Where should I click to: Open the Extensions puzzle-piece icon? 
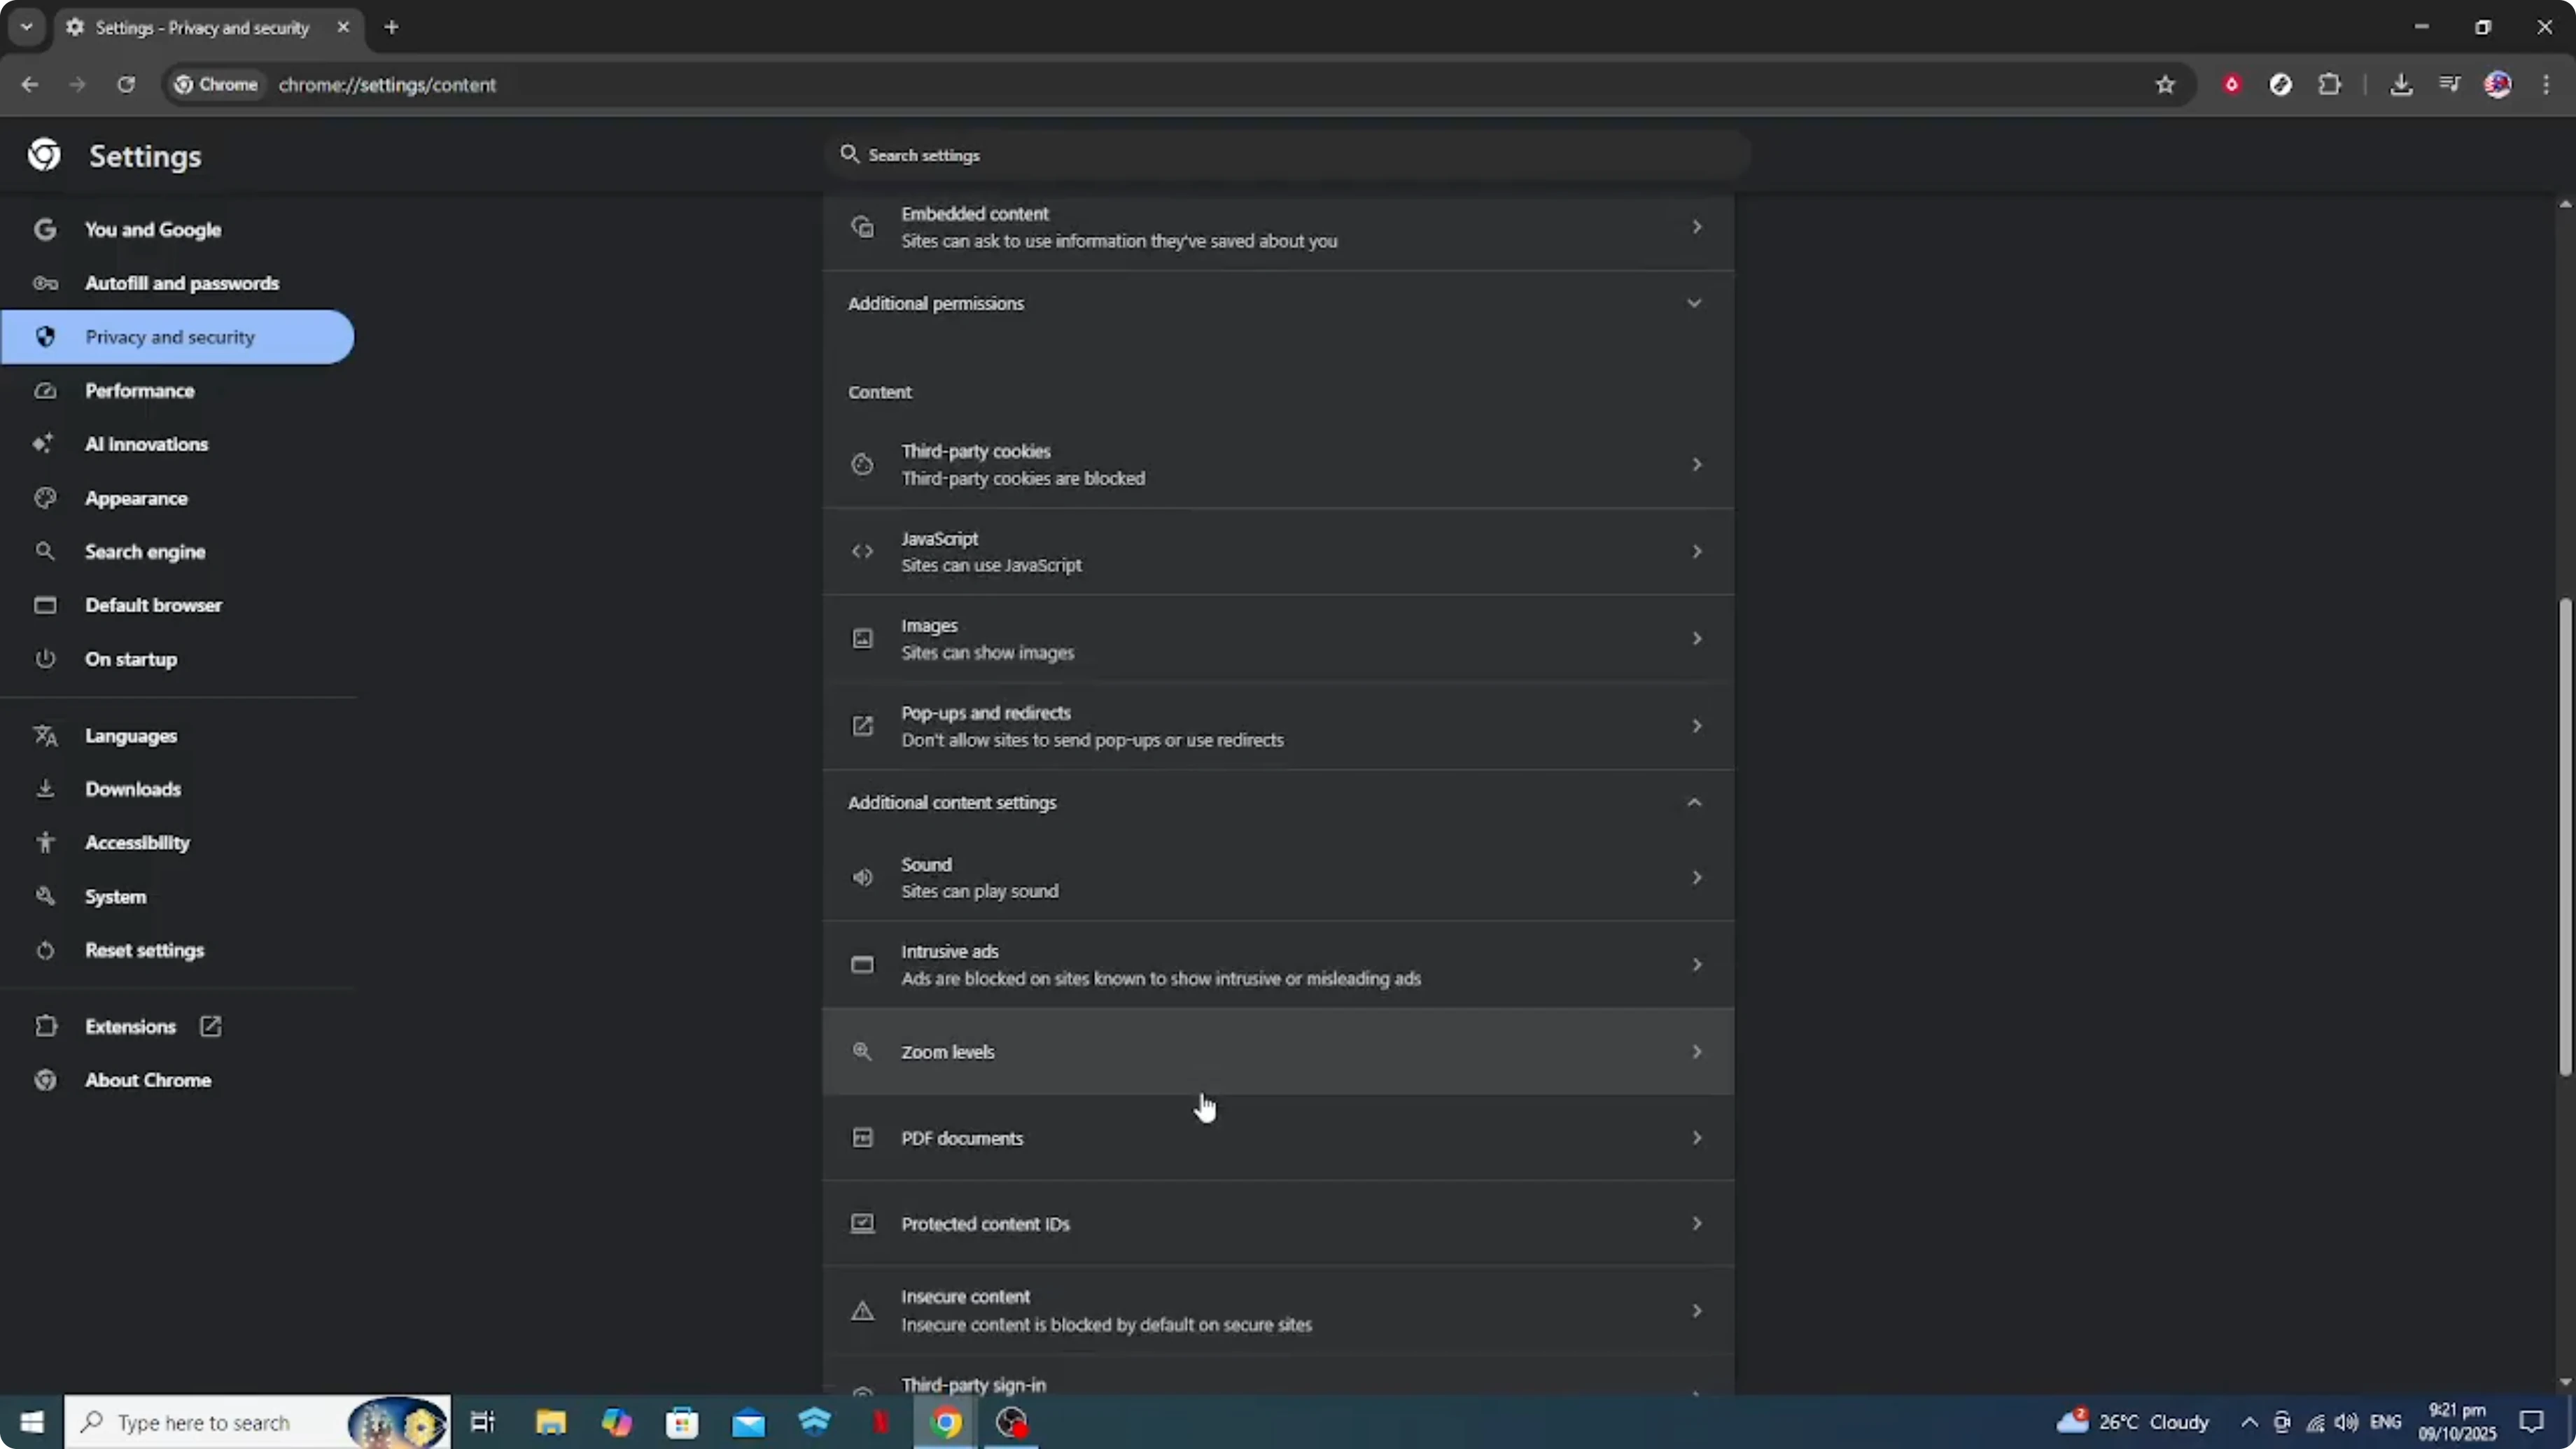click(x=2330, y=85)
